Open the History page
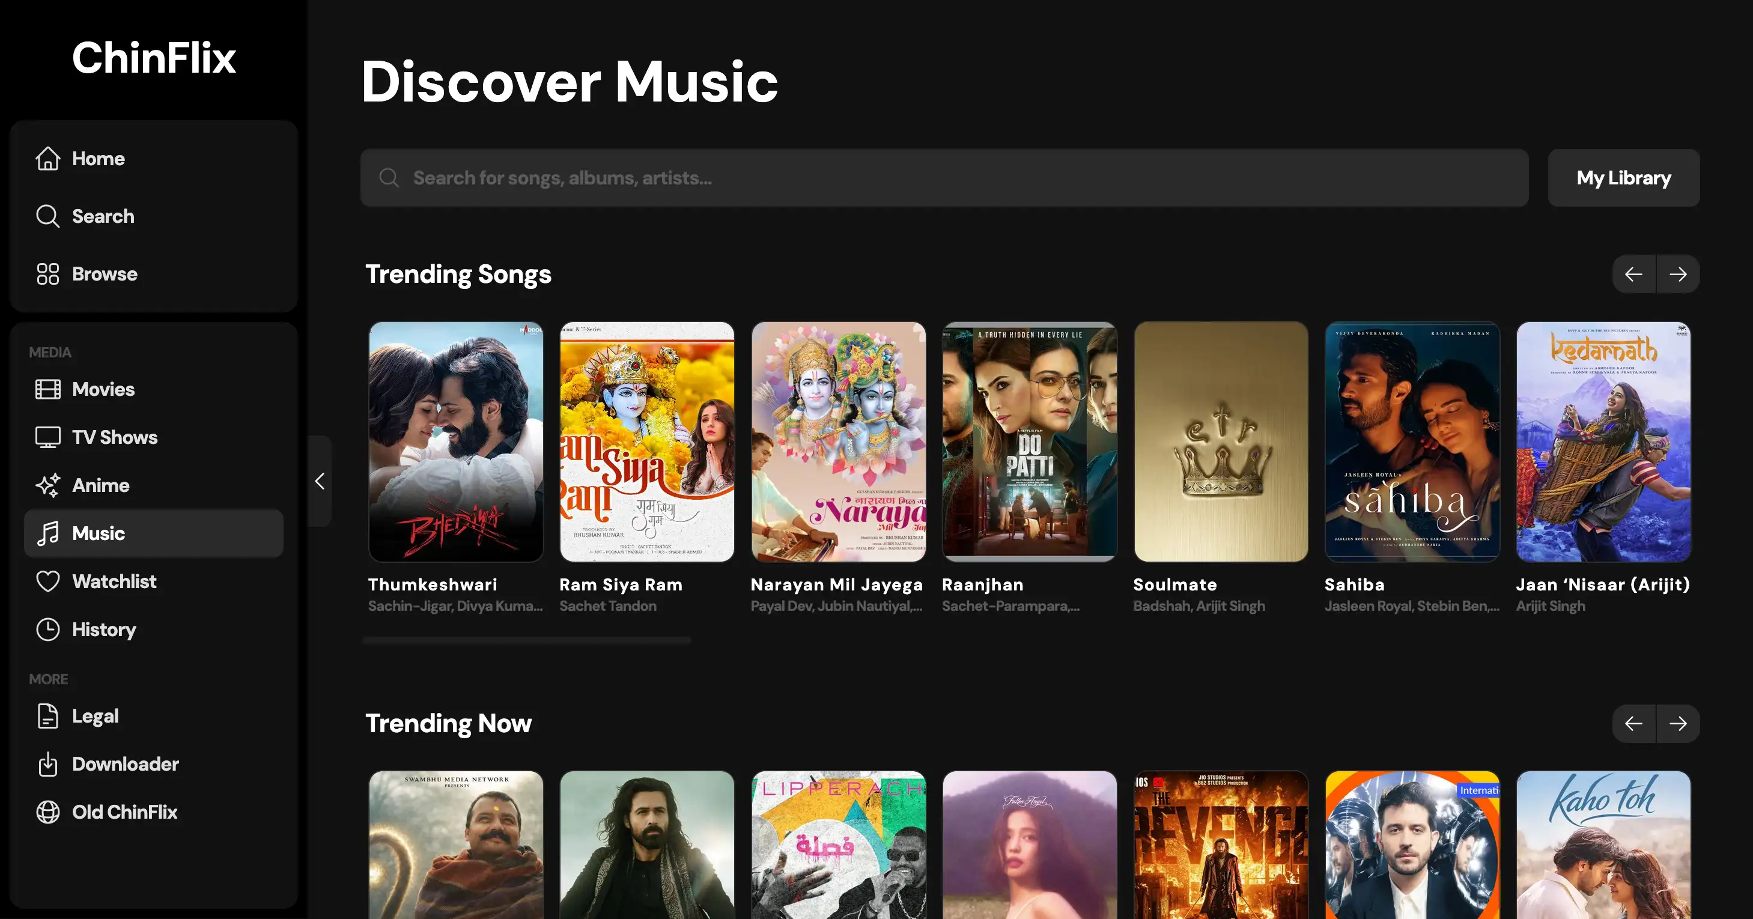 tap(154, 629)
